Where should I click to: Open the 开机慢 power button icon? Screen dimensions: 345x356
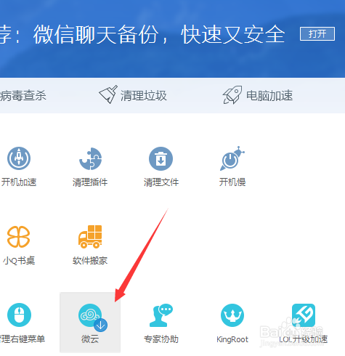232,158
